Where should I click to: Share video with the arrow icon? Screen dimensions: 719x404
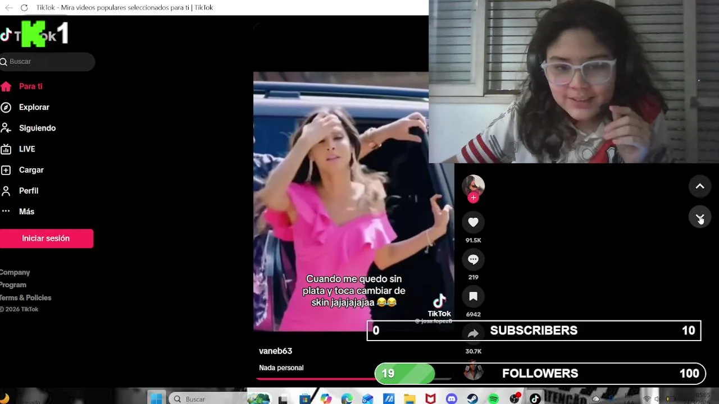pos(473,333)
